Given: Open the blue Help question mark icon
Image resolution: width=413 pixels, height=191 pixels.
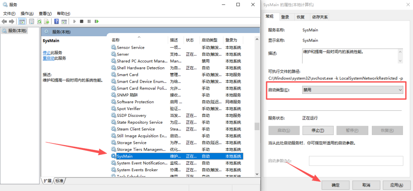Looking at the screenshot, I should click(x=57, y=21).
